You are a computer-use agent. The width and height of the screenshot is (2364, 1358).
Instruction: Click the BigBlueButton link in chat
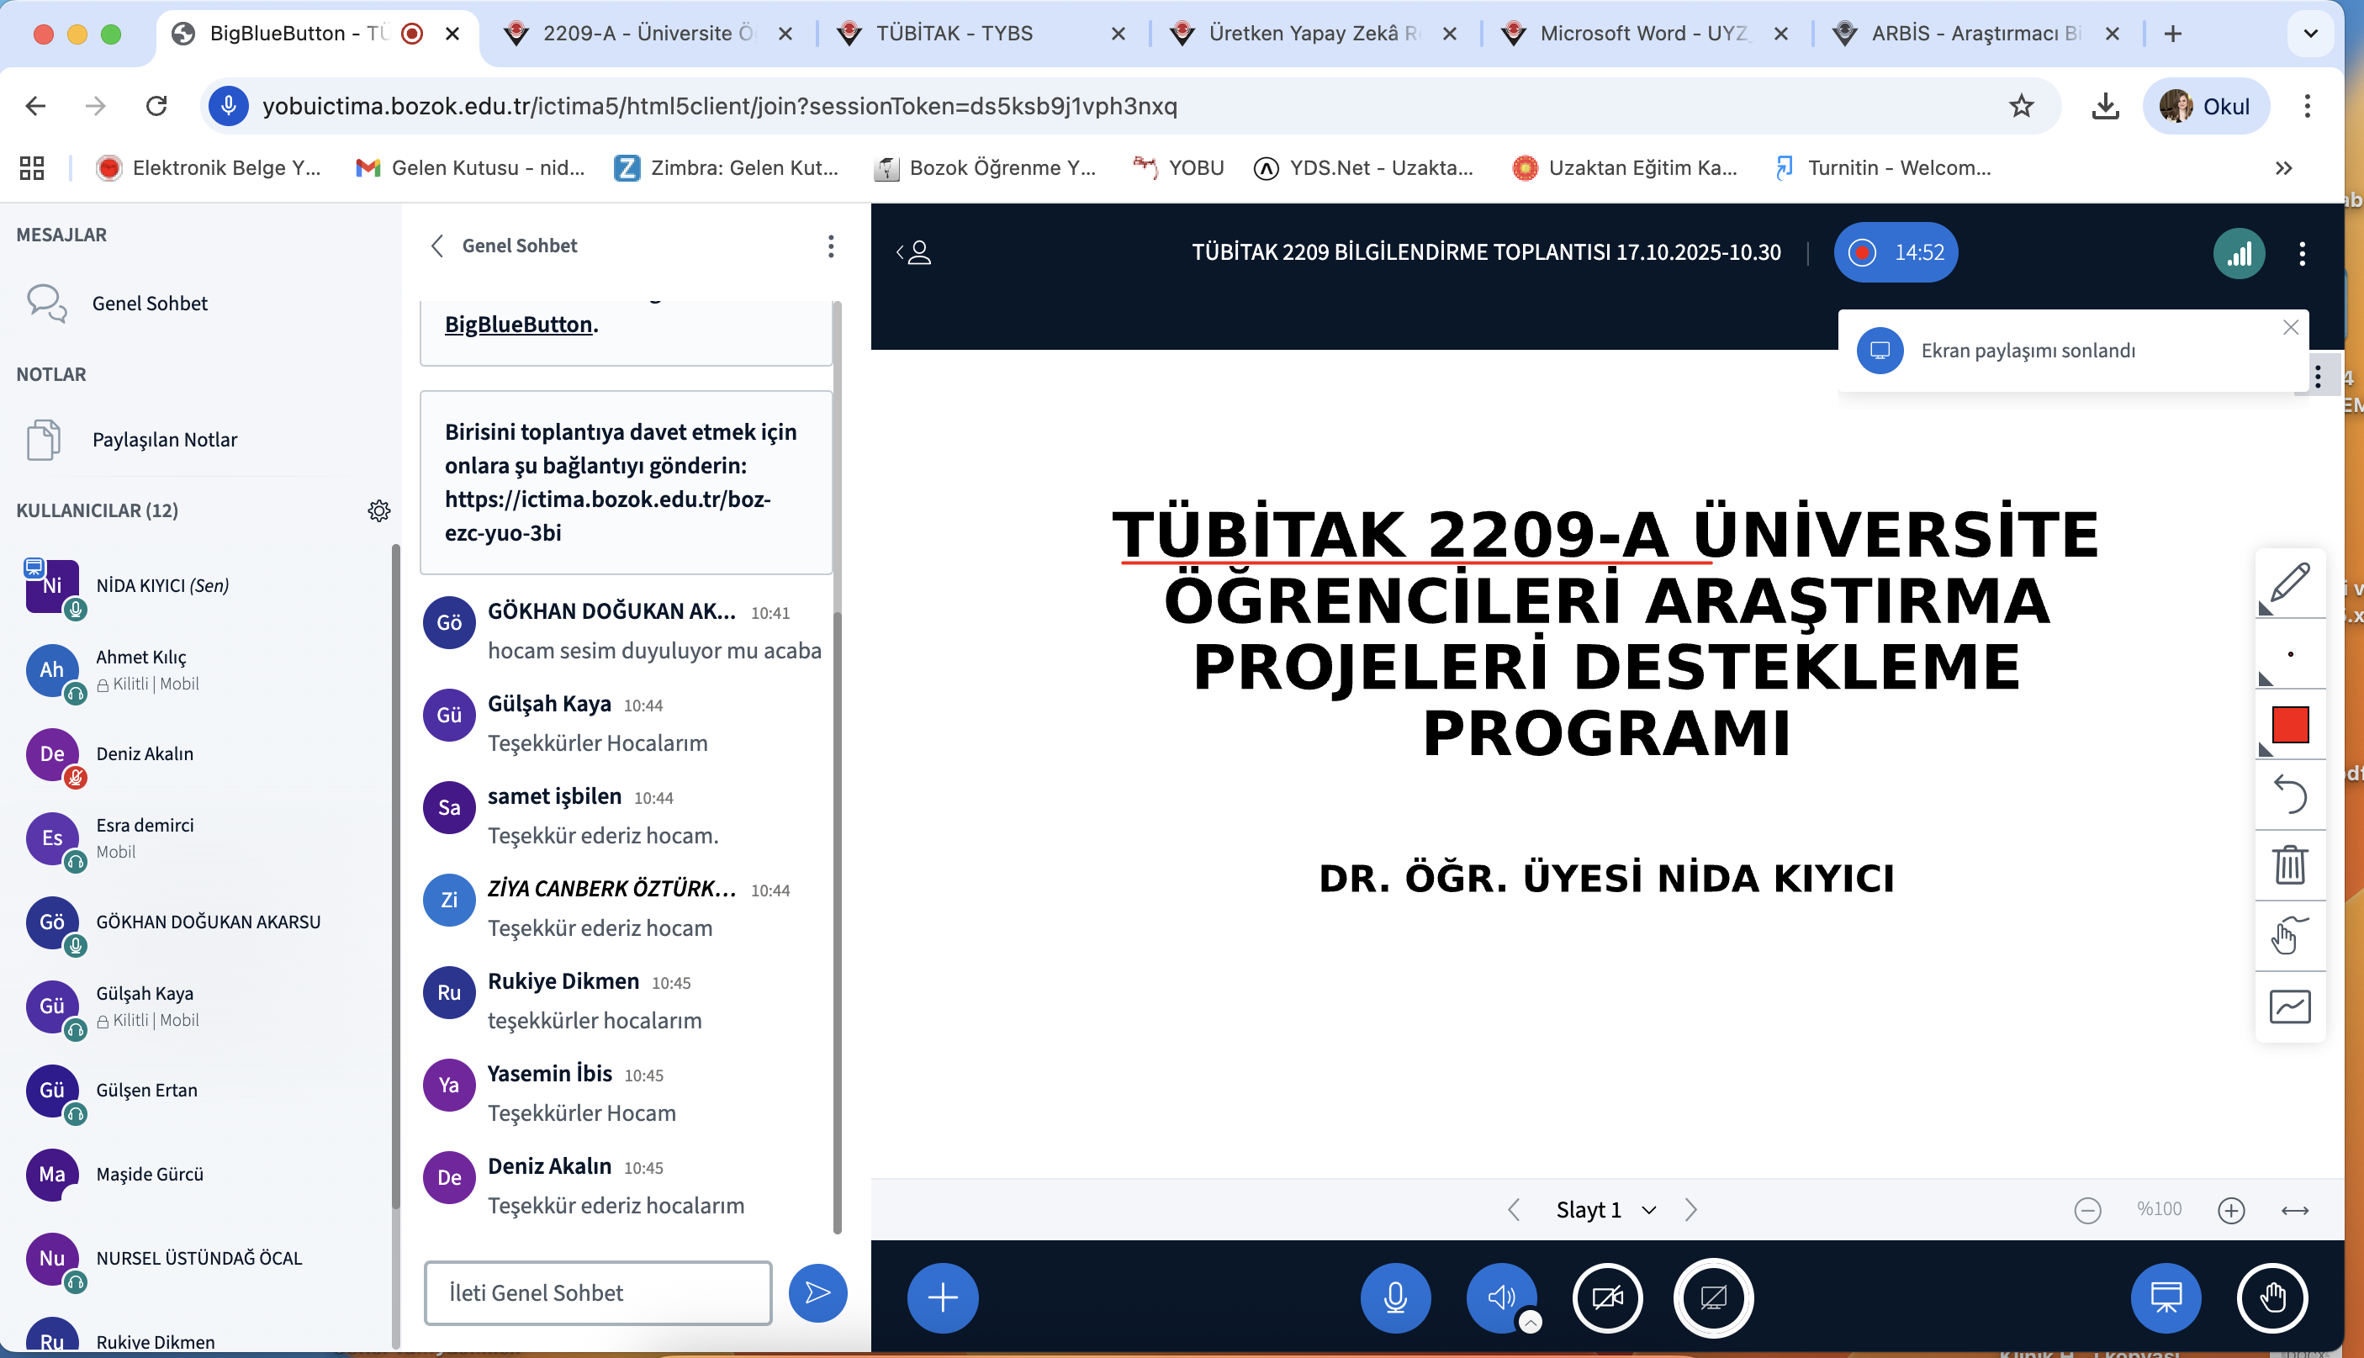[519, 325]
